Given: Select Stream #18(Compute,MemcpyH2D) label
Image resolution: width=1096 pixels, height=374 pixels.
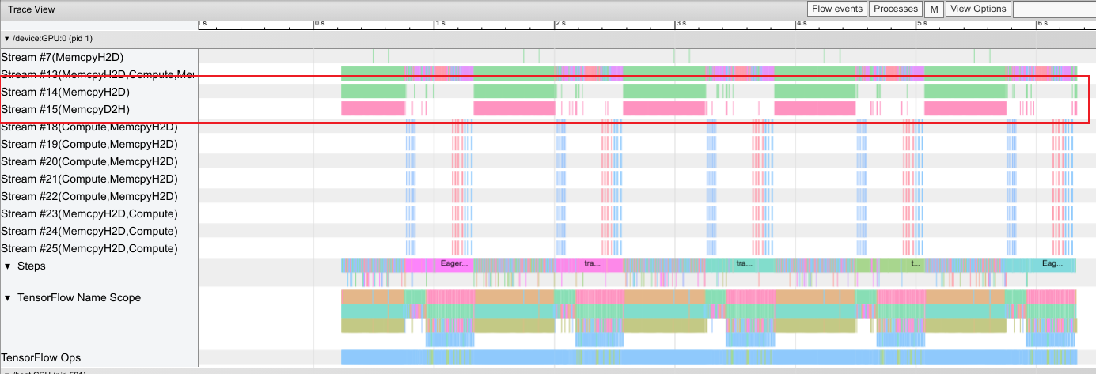Looking at the screenshot, I should (x=89, y=127).
